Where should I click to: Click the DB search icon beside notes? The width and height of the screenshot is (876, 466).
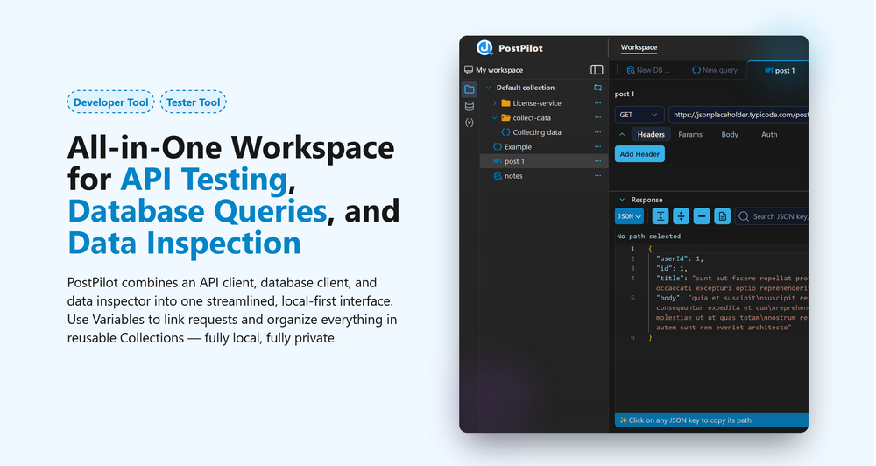[x=498, y=176]
